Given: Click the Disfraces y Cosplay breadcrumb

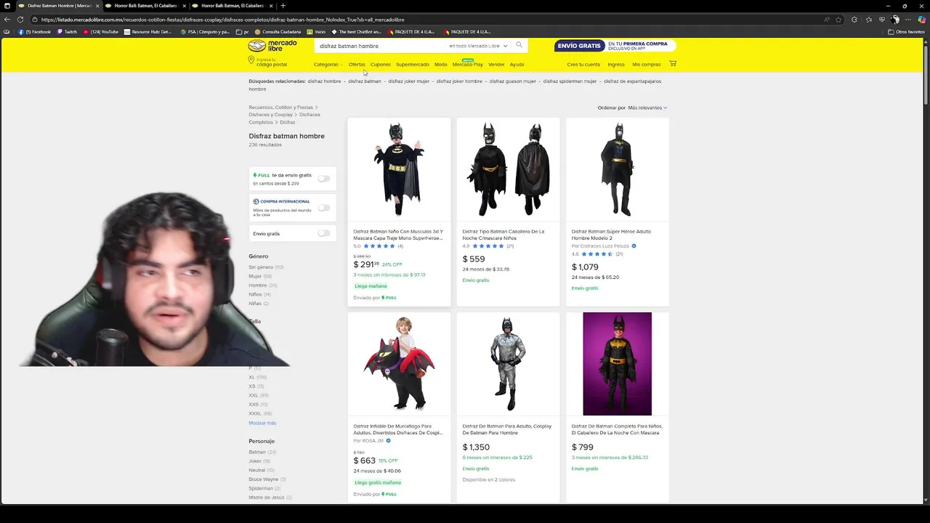Looking at the screenshot, I should pyautogui.click(x=270, y=115).
